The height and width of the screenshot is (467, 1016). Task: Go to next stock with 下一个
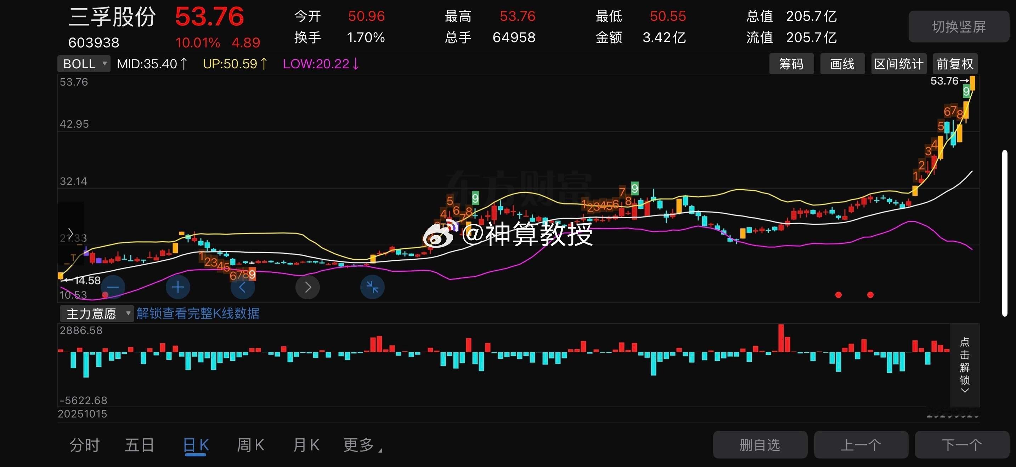962,445
